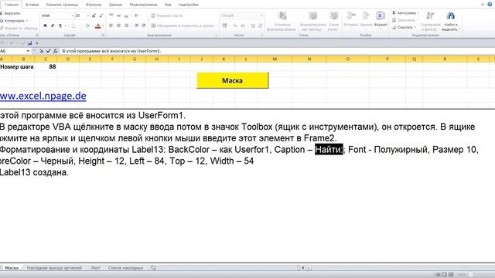Click in the formula bar text
The image size is (495, 278).
coord(111,51)
